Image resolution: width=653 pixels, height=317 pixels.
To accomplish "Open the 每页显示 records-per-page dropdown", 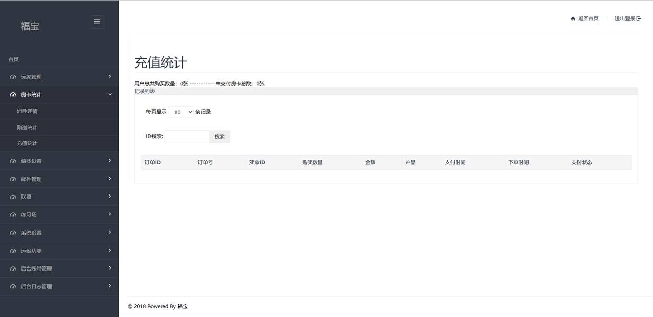I will [181, 112].
